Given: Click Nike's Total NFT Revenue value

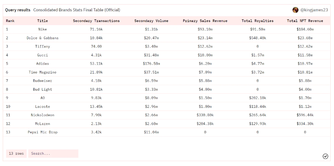Looking at the screenshot, I should tap(305, 29).
